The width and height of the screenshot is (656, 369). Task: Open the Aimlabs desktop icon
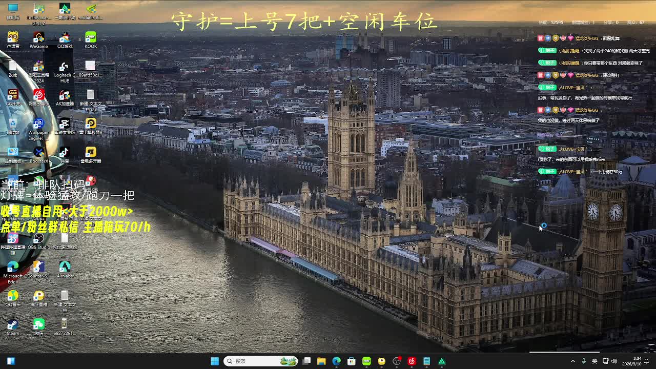pyautogui.click(x=65, y=268)
